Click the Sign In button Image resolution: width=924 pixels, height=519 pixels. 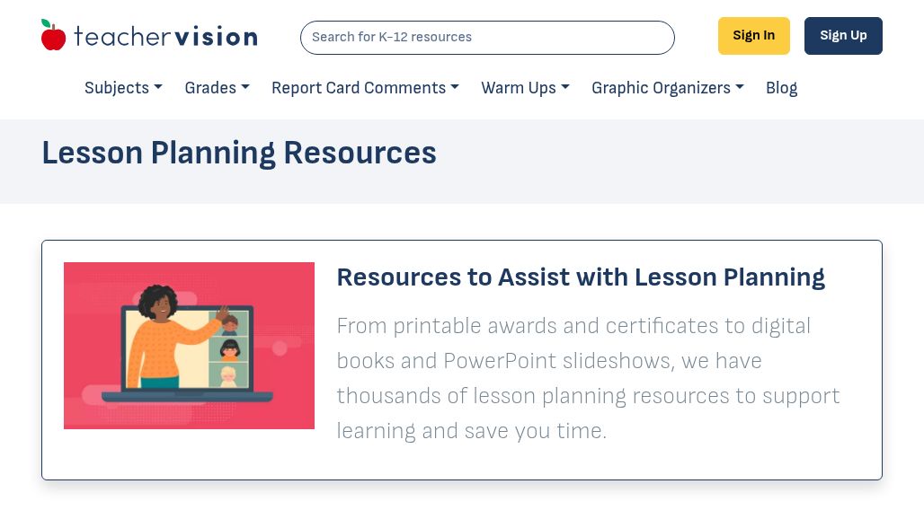tap(753, 35)
